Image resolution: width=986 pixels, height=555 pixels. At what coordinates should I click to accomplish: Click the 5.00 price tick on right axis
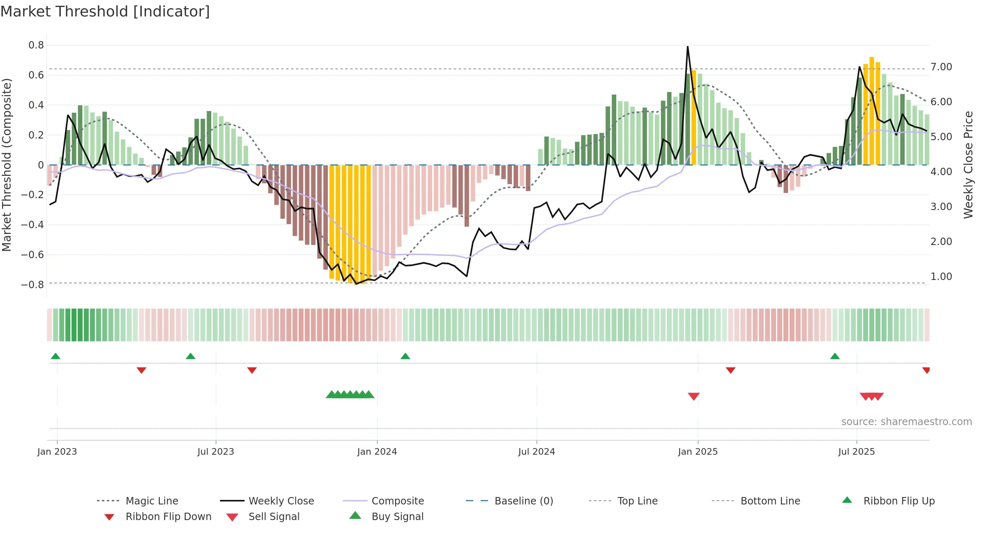tap(941, 137)
